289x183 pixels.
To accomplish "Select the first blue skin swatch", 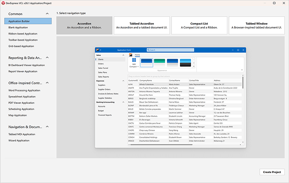I will pyautogui.click(x=146, y=63).
